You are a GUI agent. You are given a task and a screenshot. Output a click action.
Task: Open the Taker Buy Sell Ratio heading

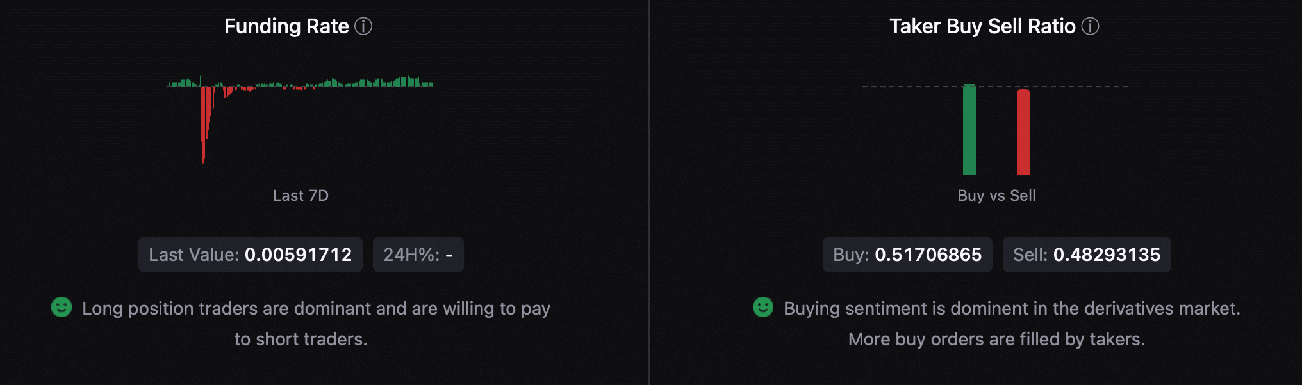[982, 26]
